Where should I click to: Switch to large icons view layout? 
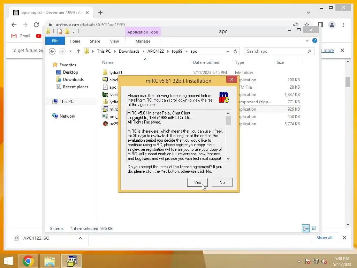pos(313,228)
